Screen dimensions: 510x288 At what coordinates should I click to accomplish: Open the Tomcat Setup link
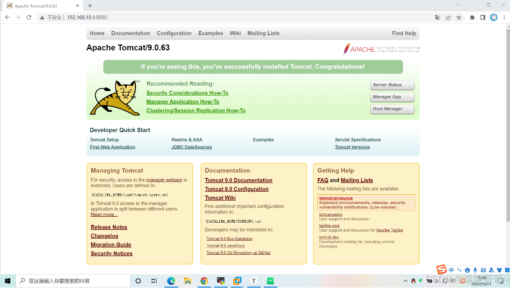pyautogui.click(x=104, y=140)
